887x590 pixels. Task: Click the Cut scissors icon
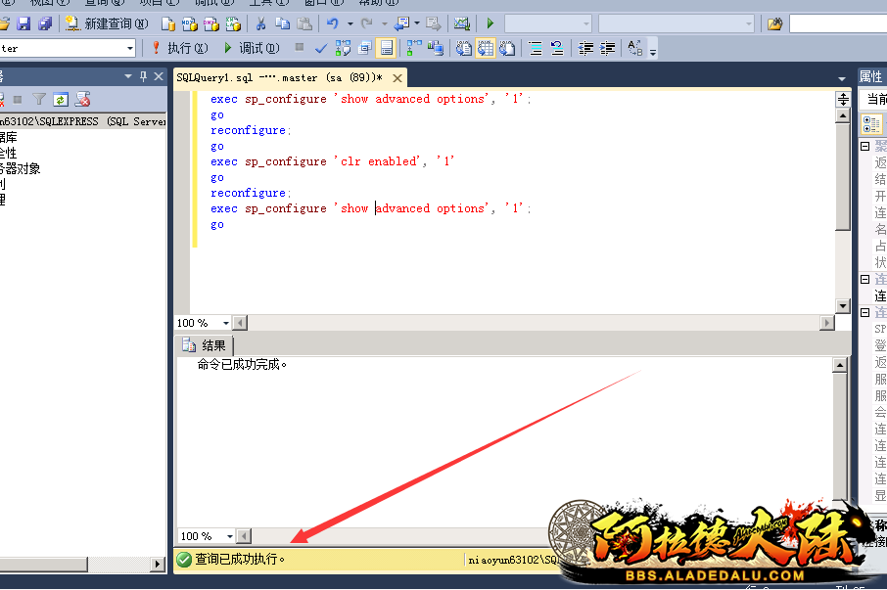(x=260, y=23)
